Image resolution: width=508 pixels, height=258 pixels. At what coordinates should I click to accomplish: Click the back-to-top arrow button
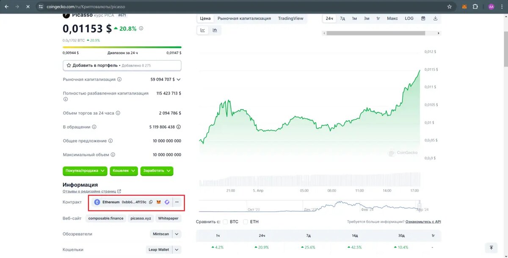(491, 247)
